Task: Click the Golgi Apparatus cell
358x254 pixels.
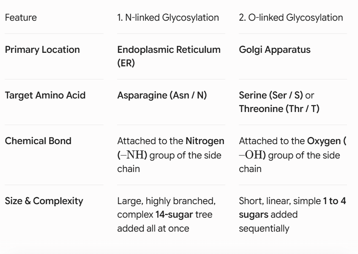Action: pos(275,49)
